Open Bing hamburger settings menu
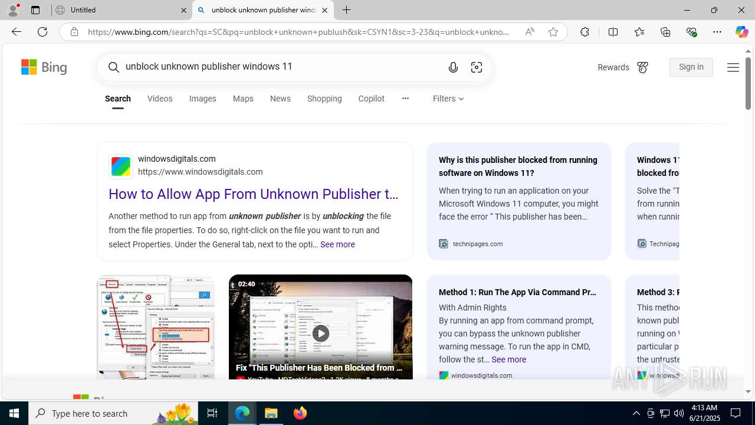Screen dimensions: 755x425 (733, 67)
